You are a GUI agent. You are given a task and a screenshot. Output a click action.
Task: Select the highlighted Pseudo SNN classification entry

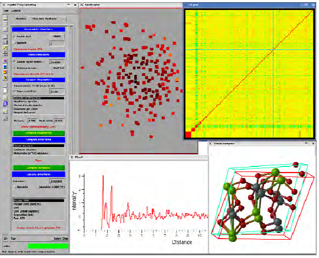(38, 200)
